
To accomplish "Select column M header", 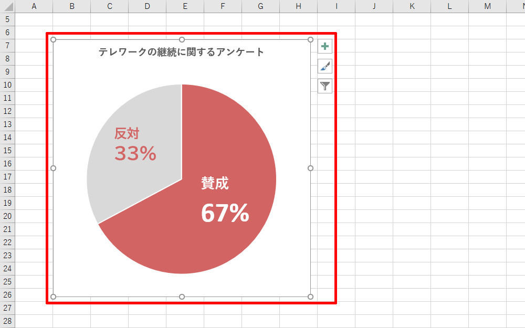I will 488,6.
